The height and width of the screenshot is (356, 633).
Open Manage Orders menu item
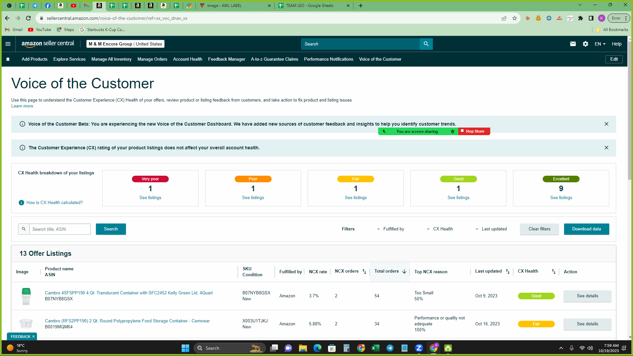[152, 59]
